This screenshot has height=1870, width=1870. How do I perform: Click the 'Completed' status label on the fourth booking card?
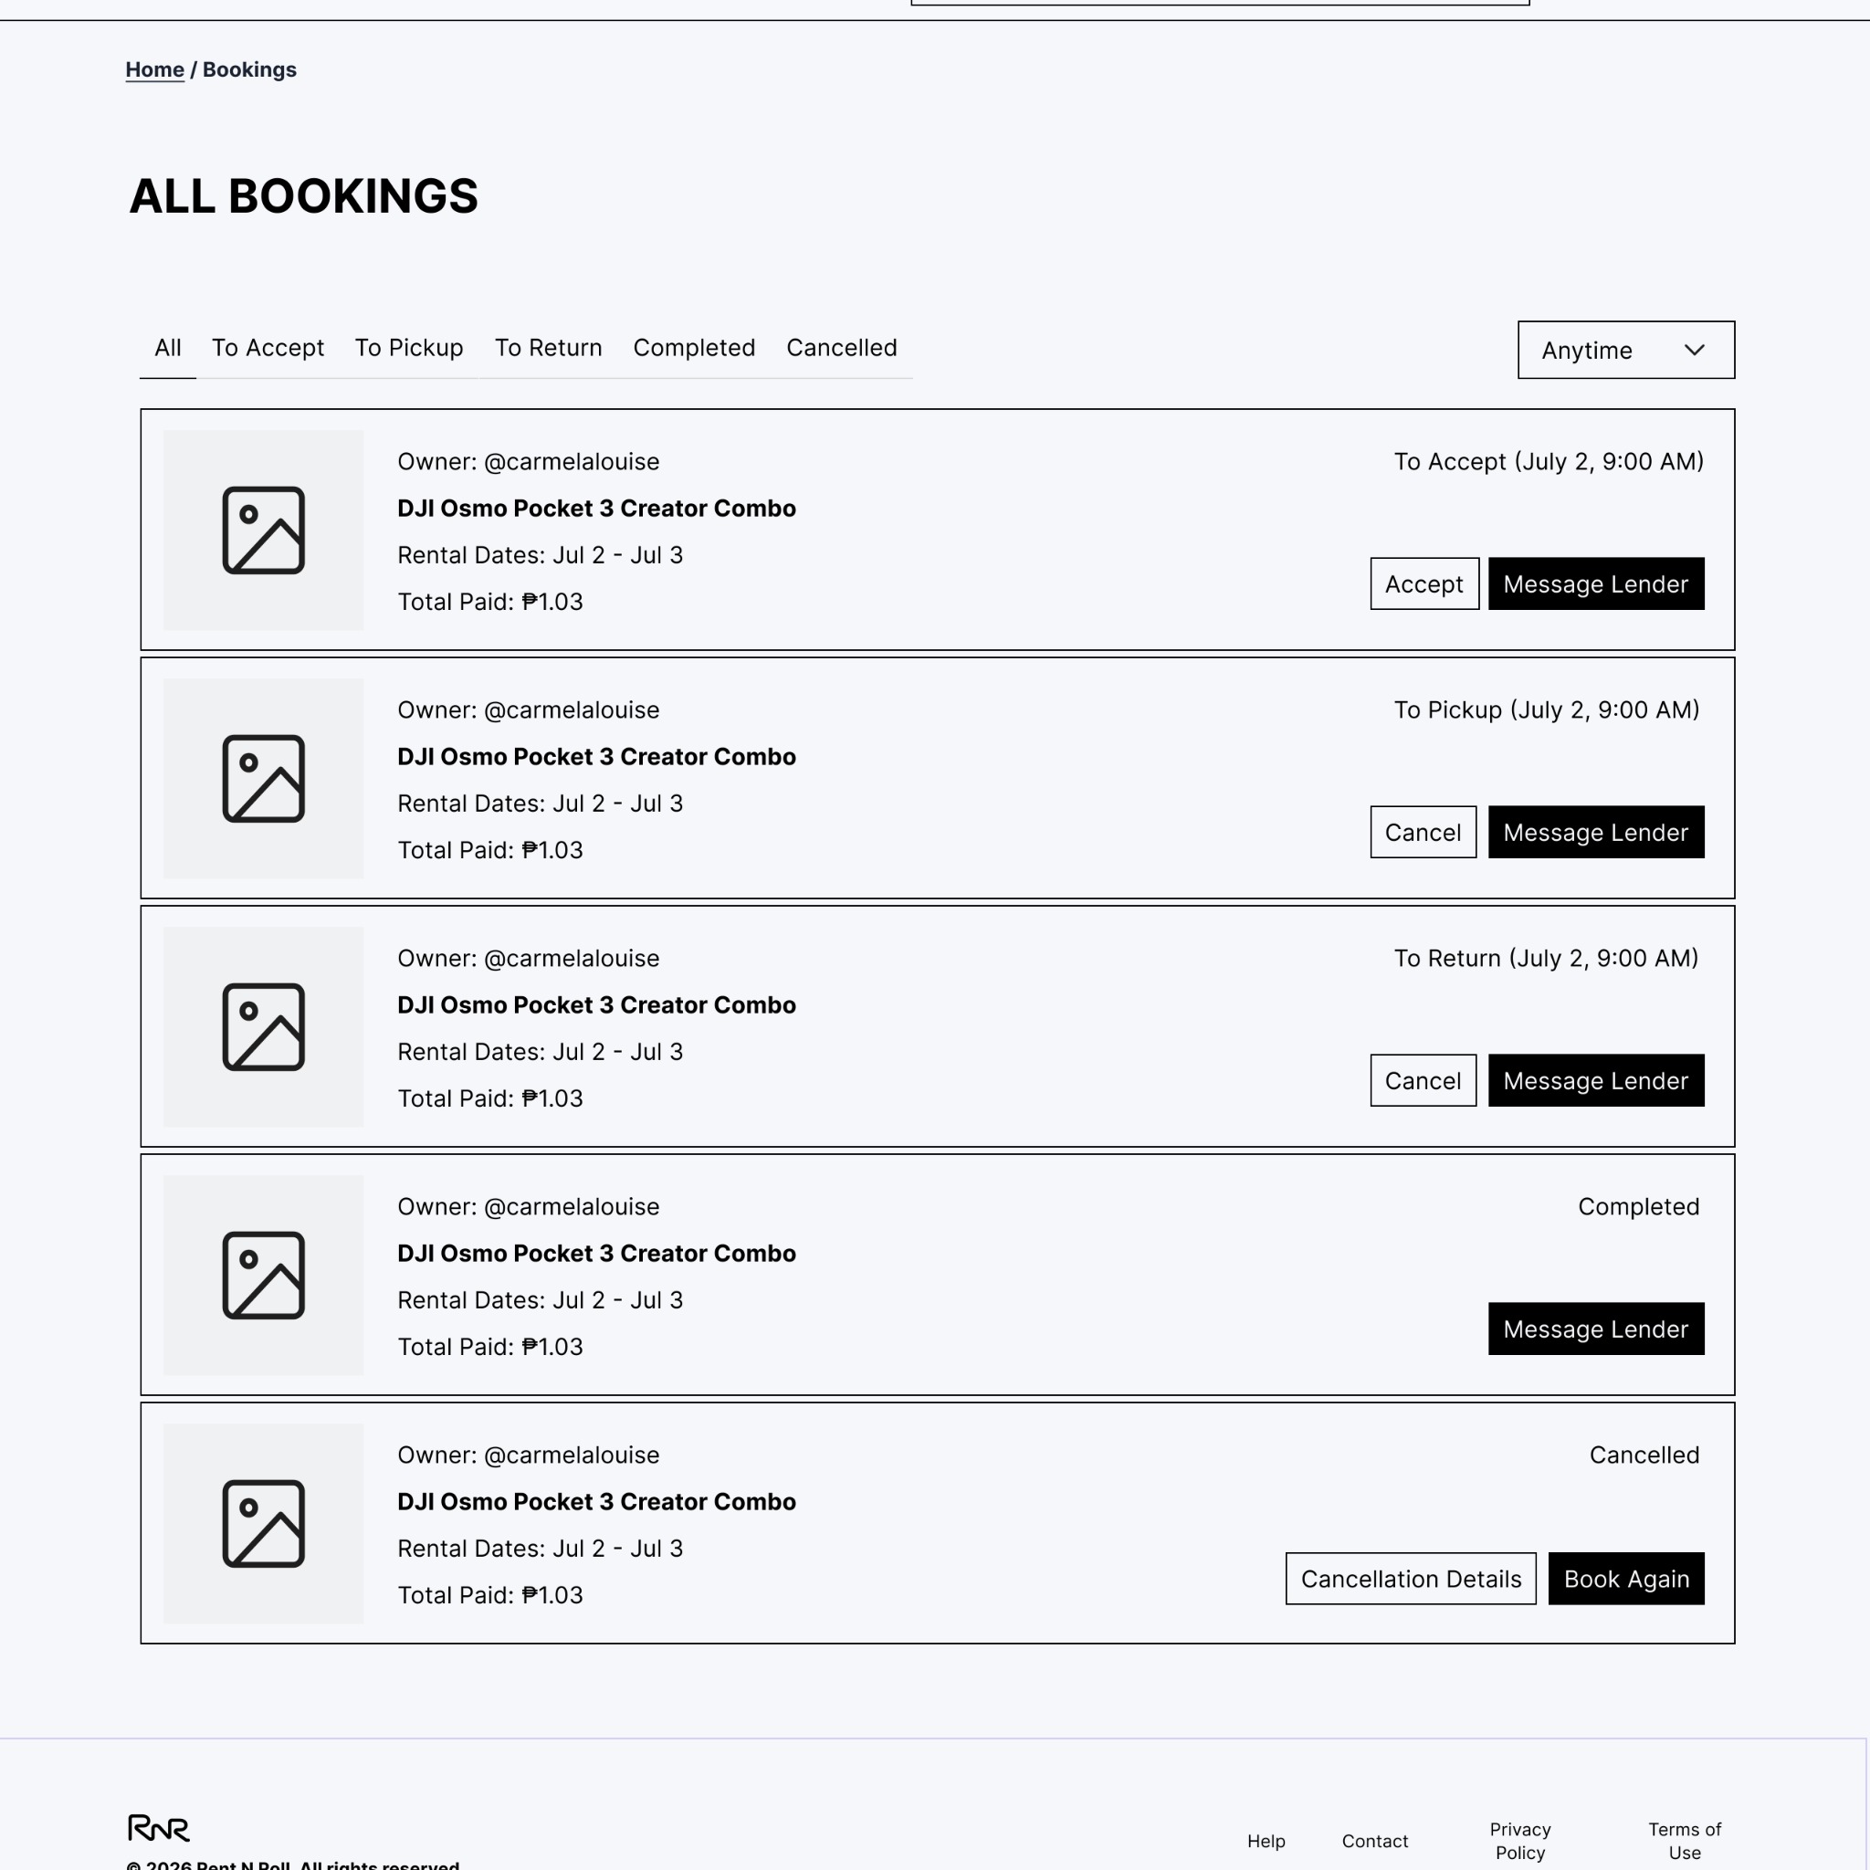click(x=1639, y=1206)
